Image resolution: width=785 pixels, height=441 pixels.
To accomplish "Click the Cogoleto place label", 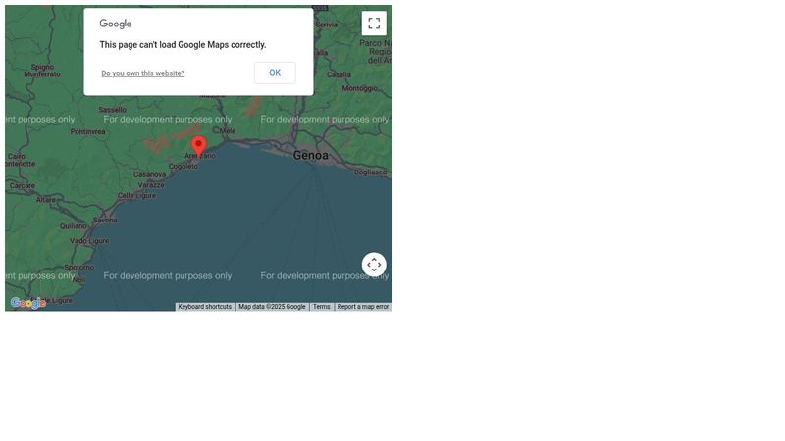I will pyautogui.click(x=183, y=167).
